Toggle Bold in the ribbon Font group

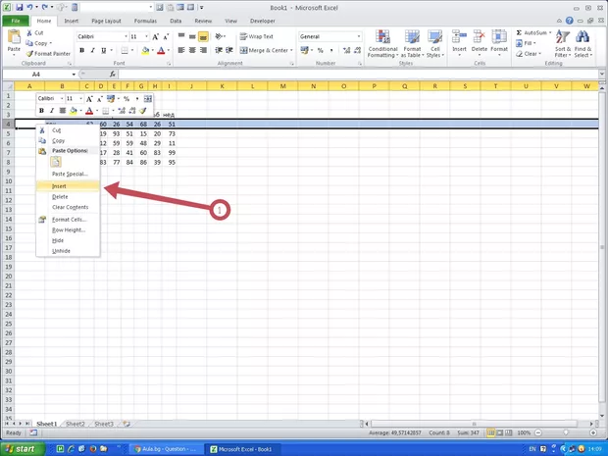pos(81,50)
